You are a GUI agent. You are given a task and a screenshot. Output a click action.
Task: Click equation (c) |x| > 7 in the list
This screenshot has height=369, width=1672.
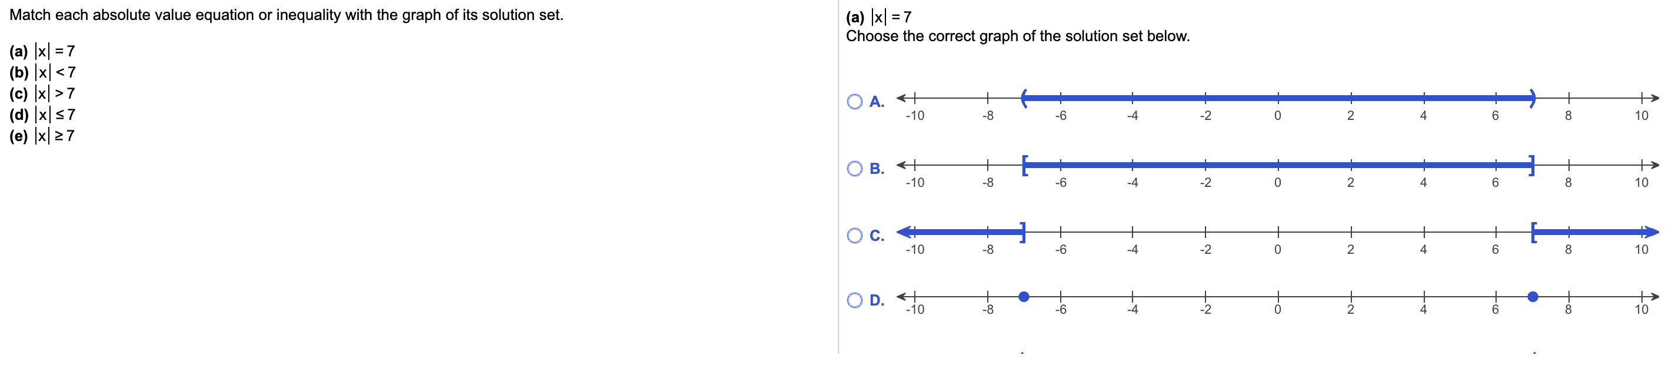point(42,94)
